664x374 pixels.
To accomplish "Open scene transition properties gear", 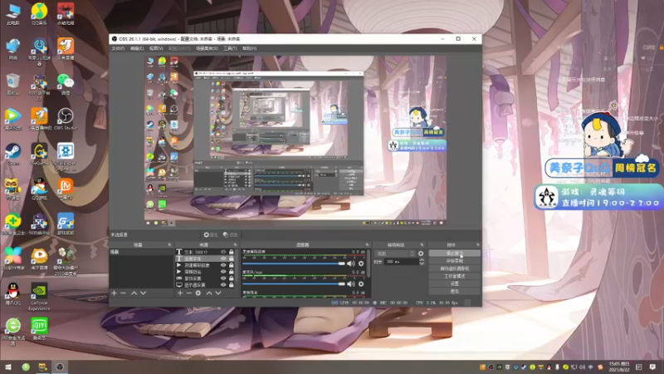I will [x=421, y=253].
